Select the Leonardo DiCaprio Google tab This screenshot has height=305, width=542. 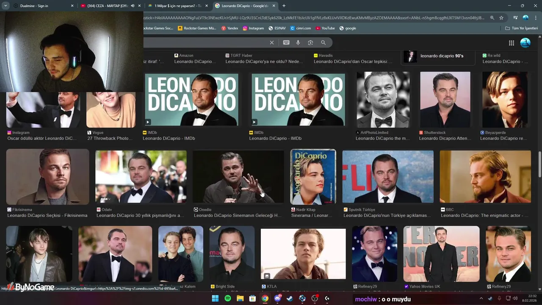click(245, 6)
